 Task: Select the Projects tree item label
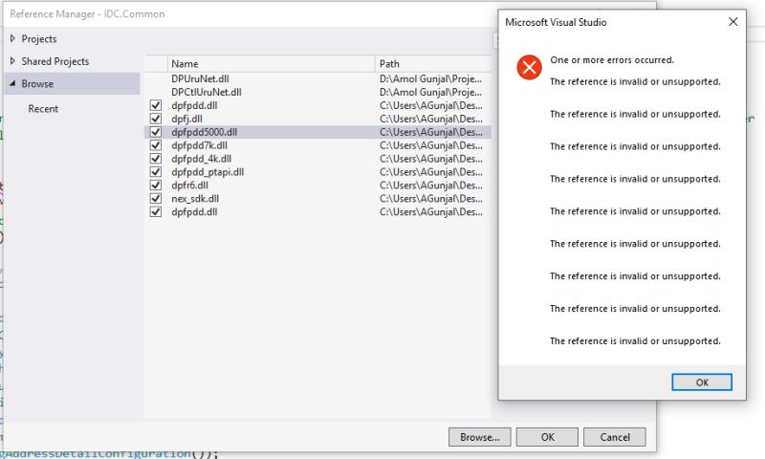tap(39, 38)
